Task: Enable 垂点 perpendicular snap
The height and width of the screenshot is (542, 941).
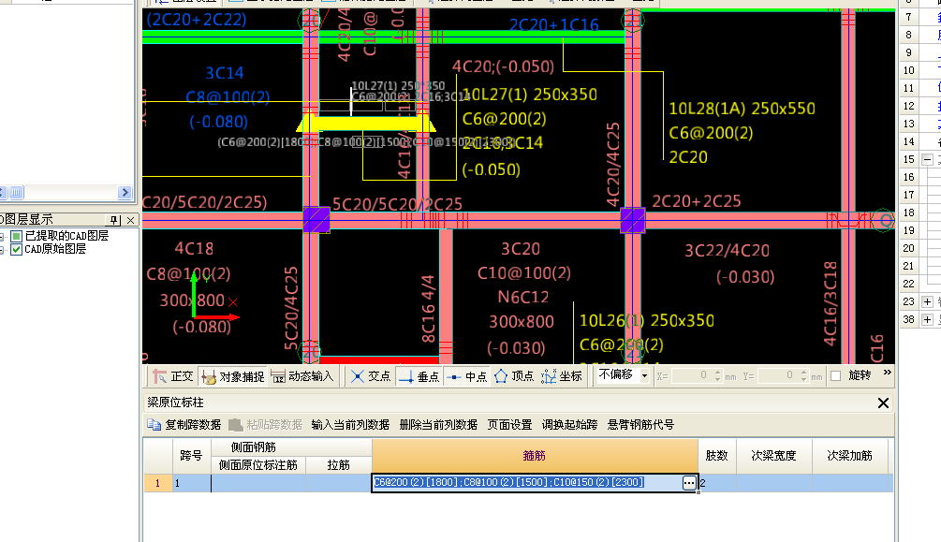Action: 419,376
